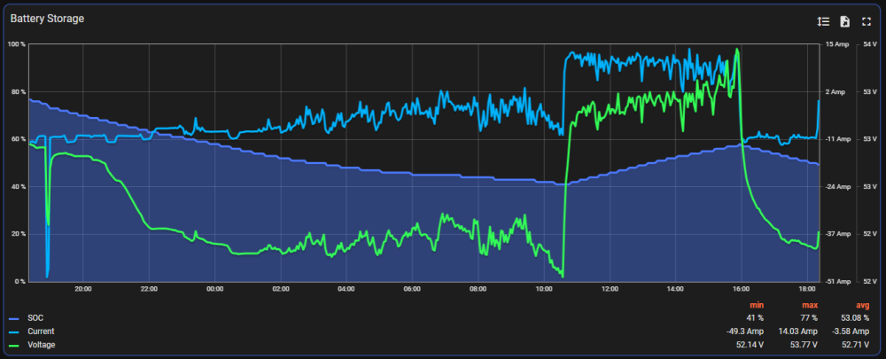This screenshot has height=359, width=886.
Task: Toggle the SOC series in legend
Action: pyautogui.click(x=35, y=318)
